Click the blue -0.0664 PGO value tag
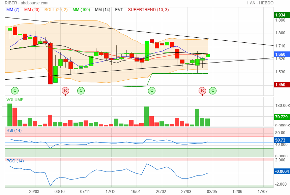This screenshot has height=195, width=290. (282, 171)
